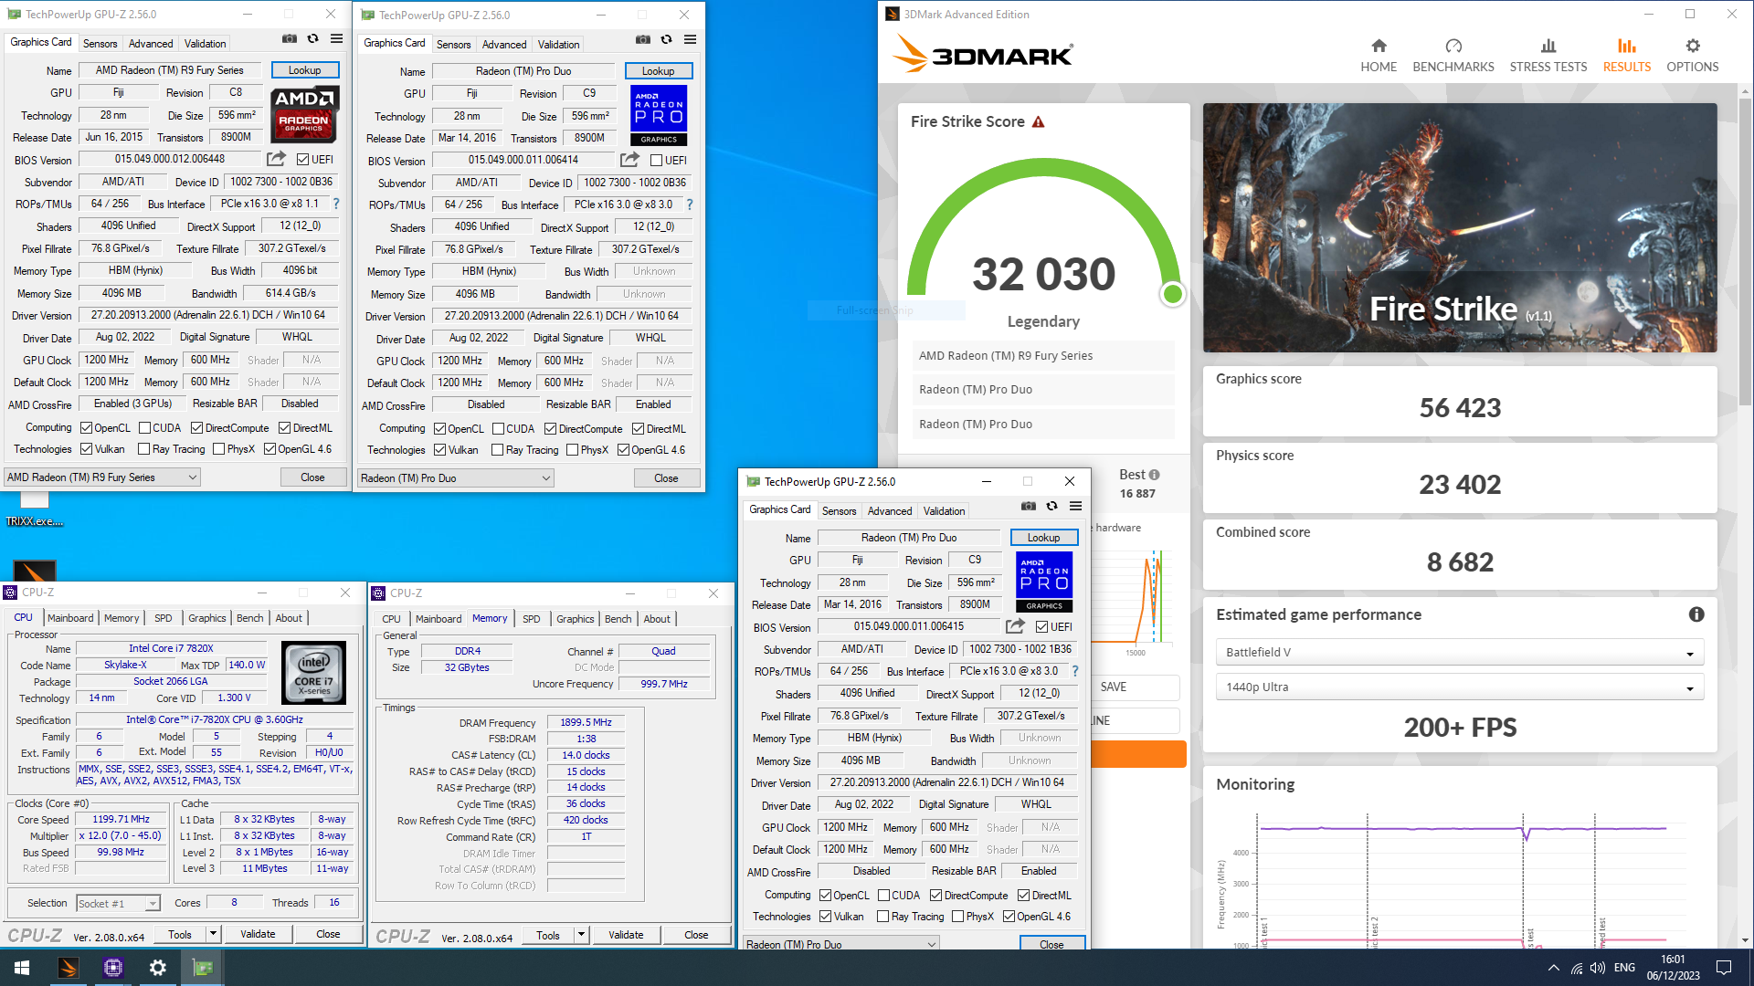The image size is (1754, 986).
Task: Click refresh icon in R9 Fury GPU-Z window
Action: pyautogui.click(x=313, y=39)
